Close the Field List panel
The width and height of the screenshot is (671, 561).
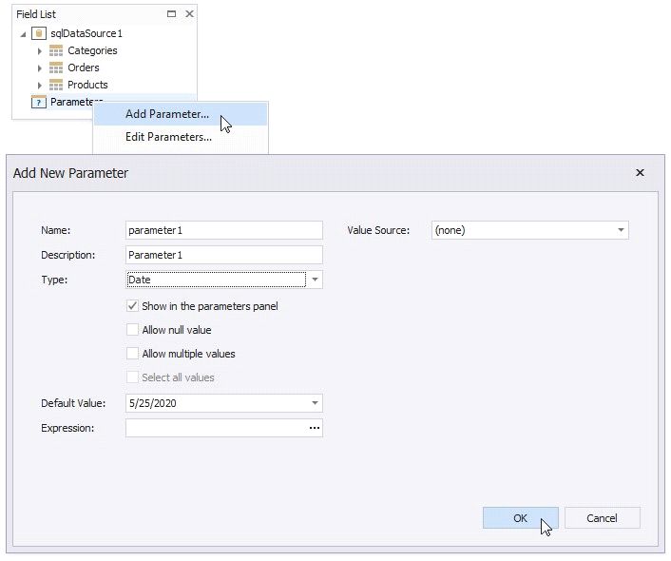coord(189,14)
